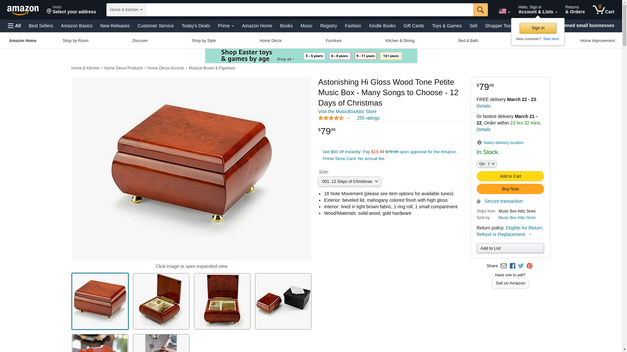
Task: Click the search magnifier button
Action: tap(480, 10)
